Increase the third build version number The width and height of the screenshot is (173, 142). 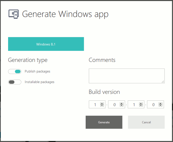tap(141, 103)
